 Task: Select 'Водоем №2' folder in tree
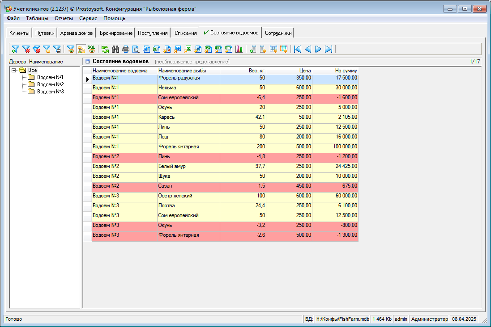click(50, 84)
